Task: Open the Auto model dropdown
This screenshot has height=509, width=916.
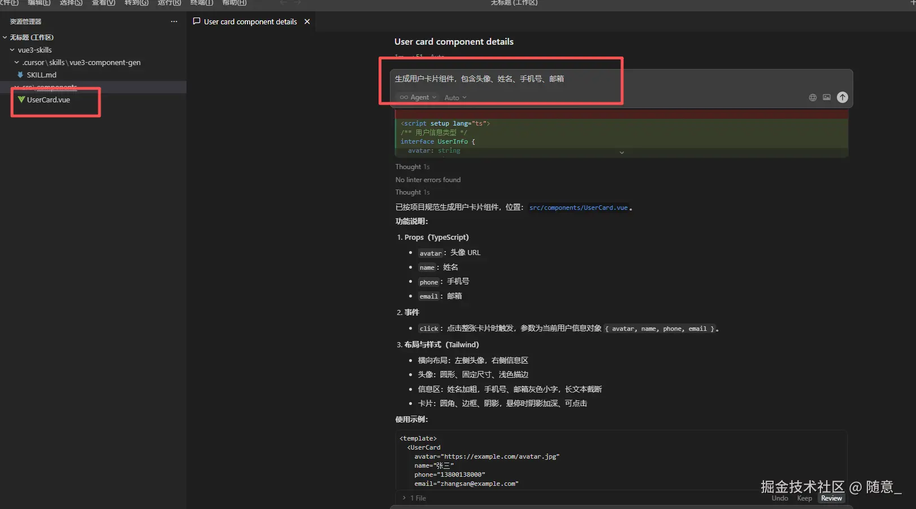Action: point(455,97)
